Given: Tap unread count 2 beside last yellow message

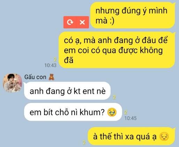Looking at the screenshot, I should point(84,142).
